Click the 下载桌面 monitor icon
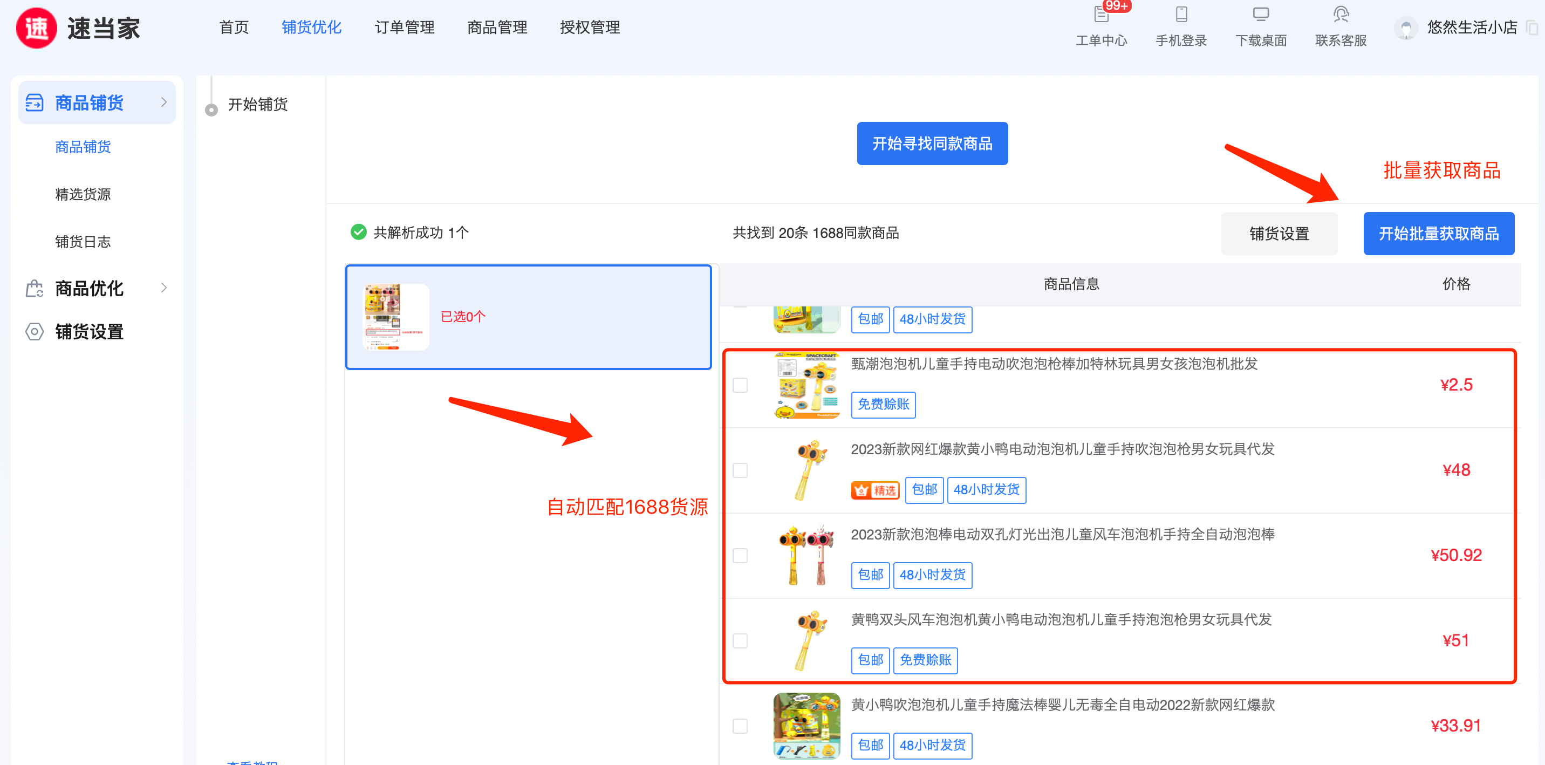Viewport: 1545px width, 765px height. (1261, 15)
